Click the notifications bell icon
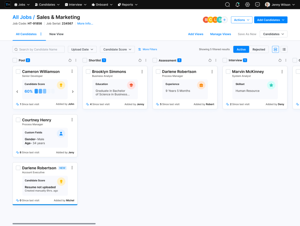This screenshot has height=226, width=300. coord(237,4)
